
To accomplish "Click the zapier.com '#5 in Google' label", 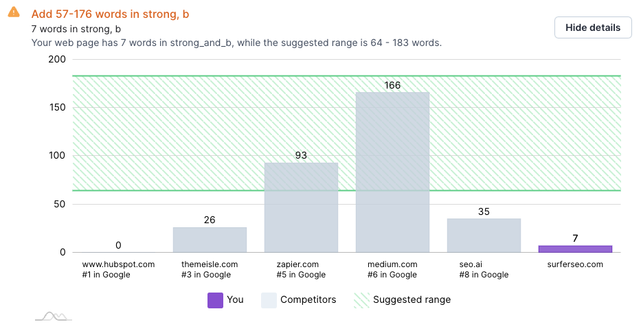I will (x=301, y=275).
